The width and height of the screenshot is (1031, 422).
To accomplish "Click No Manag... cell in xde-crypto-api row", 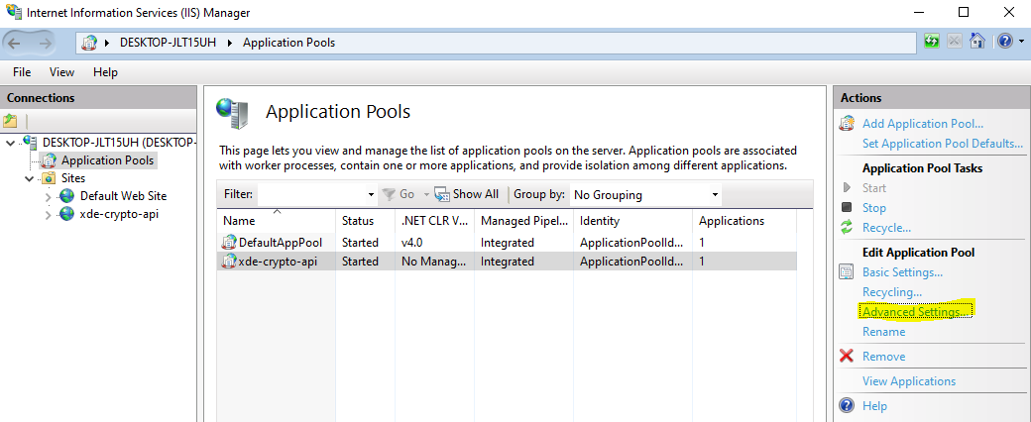I will (434, 262).
